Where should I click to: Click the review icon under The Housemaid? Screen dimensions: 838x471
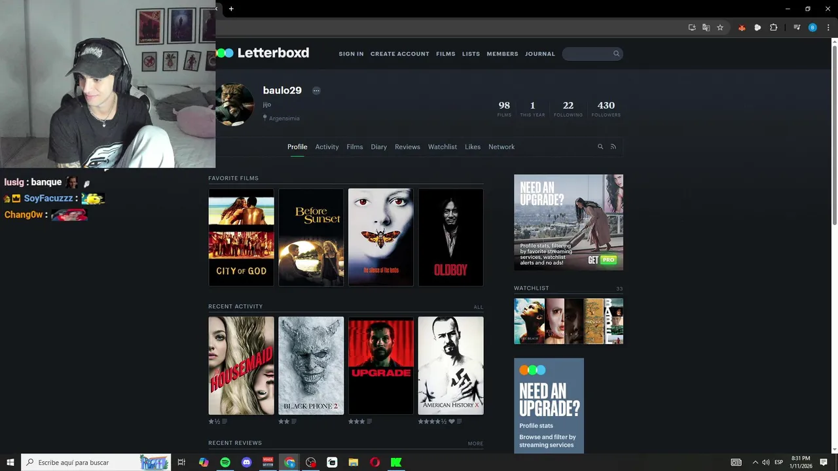[225, 421]
